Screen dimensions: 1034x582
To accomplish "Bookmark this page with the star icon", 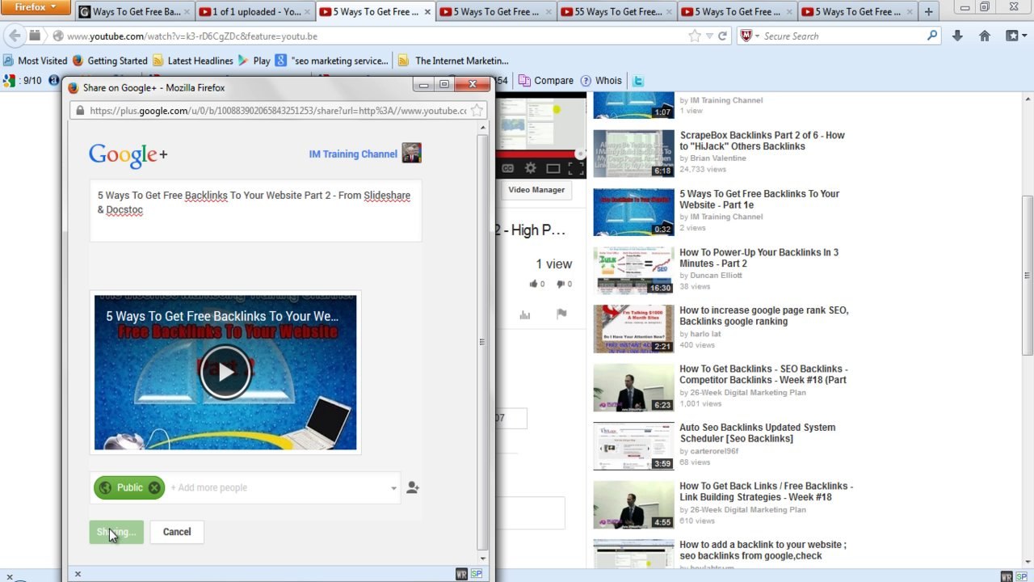I will click(x=695, y=36).
